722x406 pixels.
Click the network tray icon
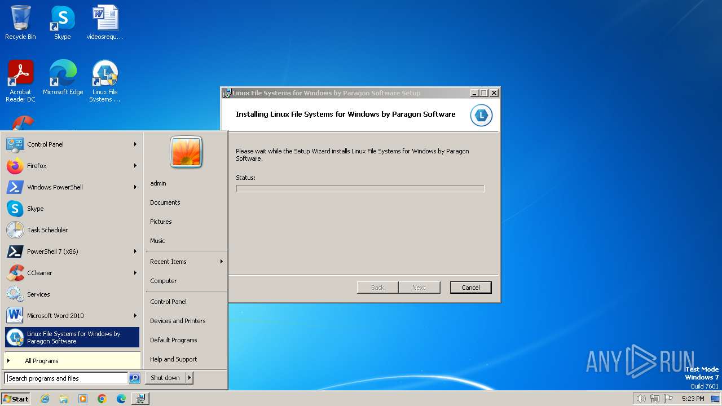(x=655, y=399)
